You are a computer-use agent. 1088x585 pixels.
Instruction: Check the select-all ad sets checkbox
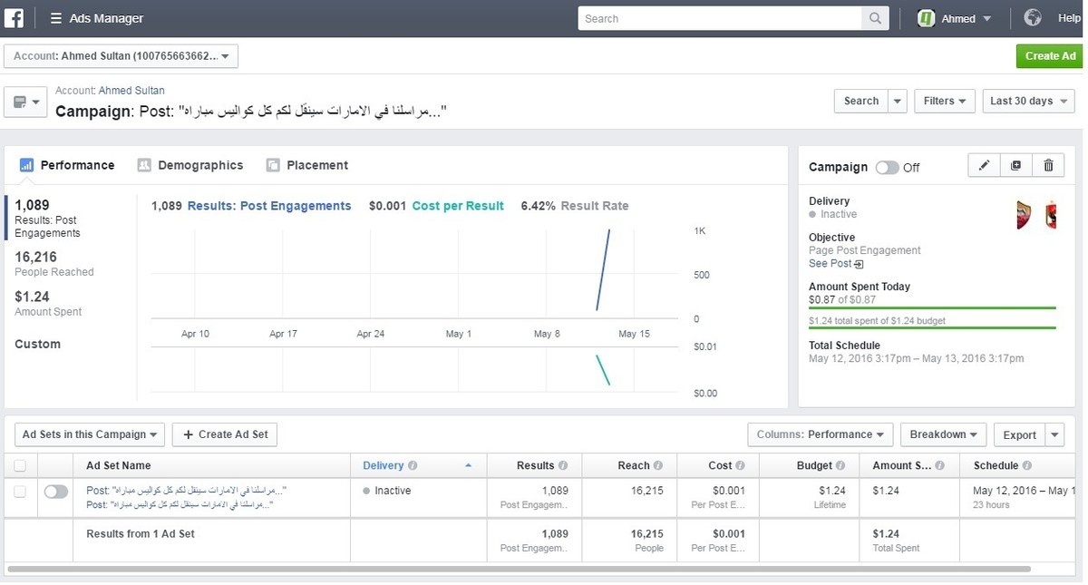point(20,466)
